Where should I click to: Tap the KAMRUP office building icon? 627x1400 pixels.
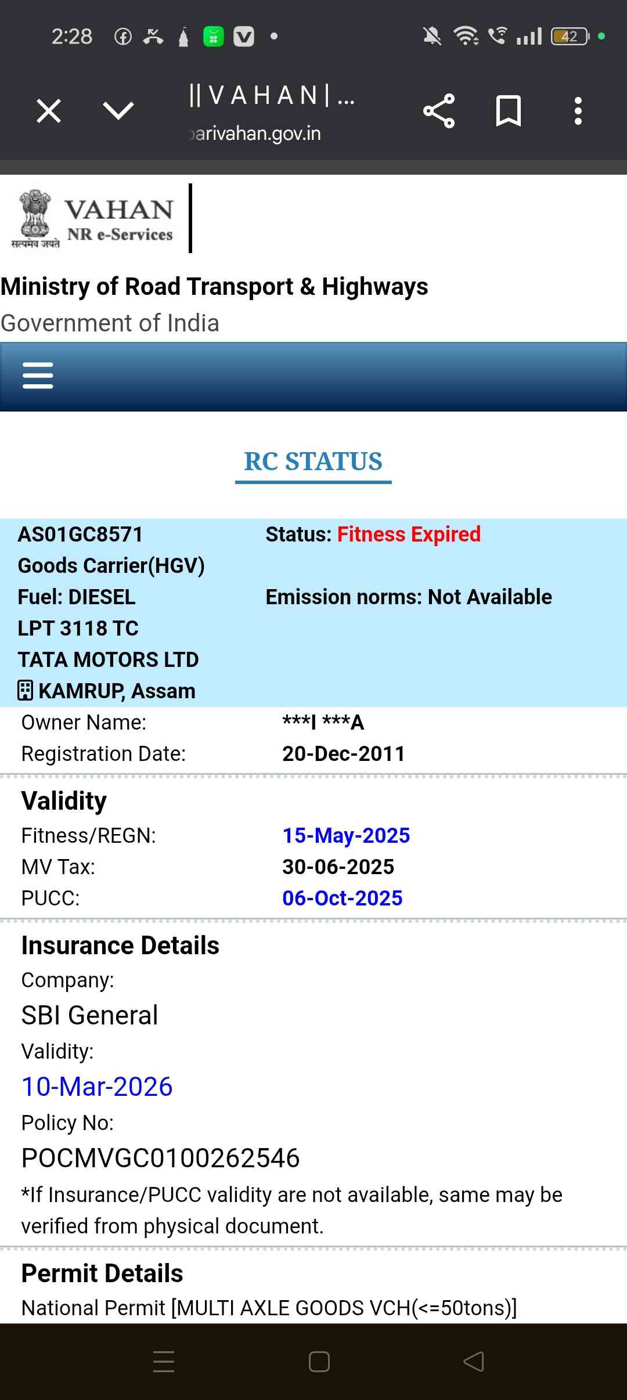(x=25, y=691)
